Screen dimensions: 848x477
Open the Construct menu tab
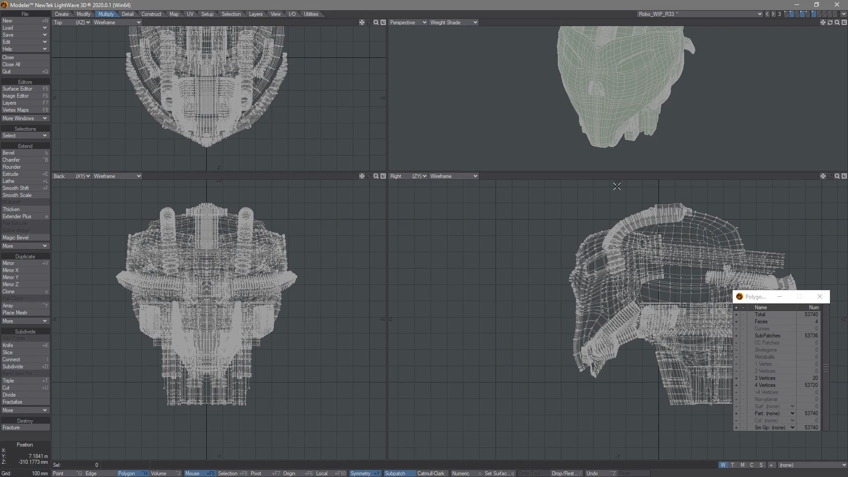coord(151,14)
